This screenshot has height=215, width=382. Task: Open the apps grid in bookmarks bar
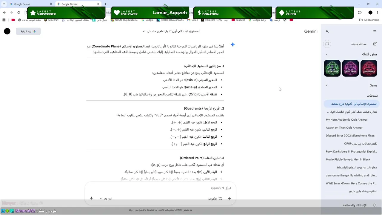[x=4, y=20]
